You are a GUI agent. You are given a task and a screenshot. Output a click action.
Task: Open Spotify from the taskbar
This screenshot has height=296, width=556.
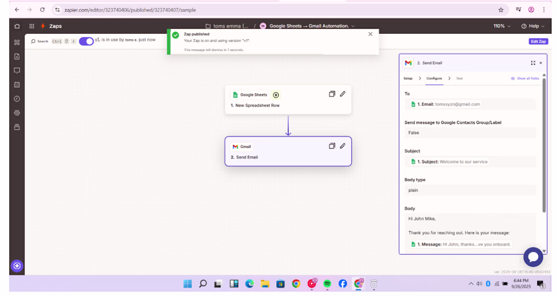(327, 283)
